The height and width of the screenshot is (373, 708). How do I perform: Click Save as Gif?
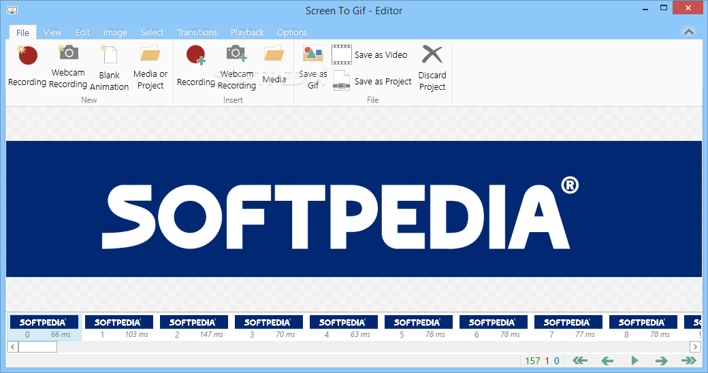coord(313,68)
